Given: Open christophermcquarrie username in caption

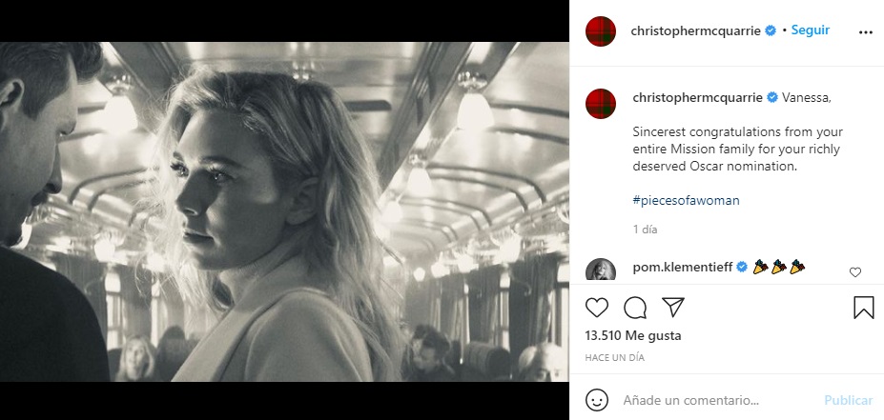Looking at the screenshot, I should tap(696, 97).
